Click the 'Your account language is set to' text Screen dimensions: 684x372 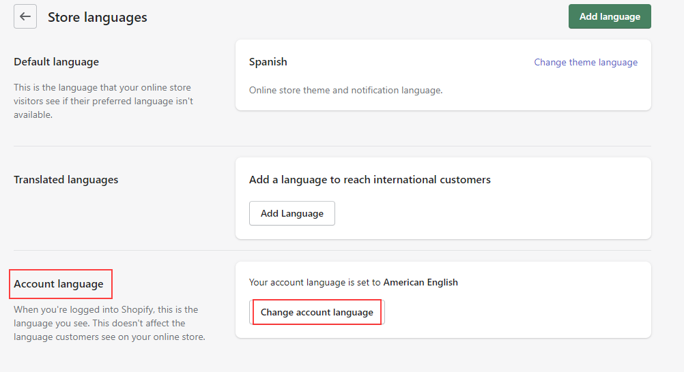pyautogui.click(x=315, y=282)
